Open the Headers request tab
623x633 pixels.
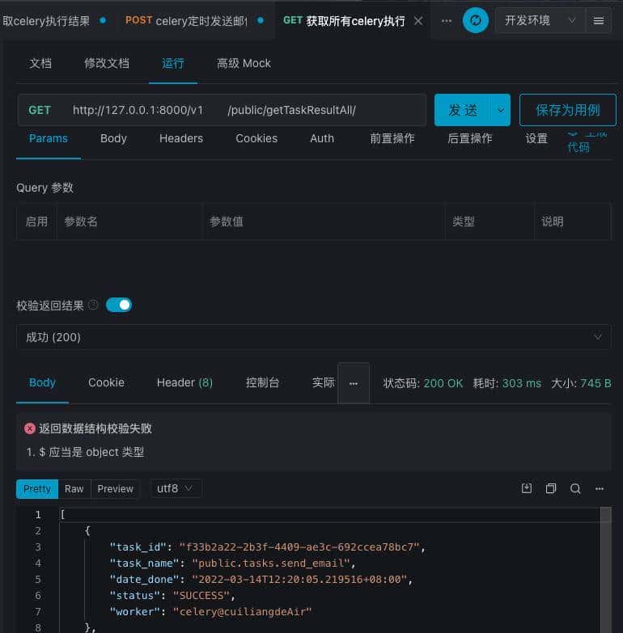point(181,138)
